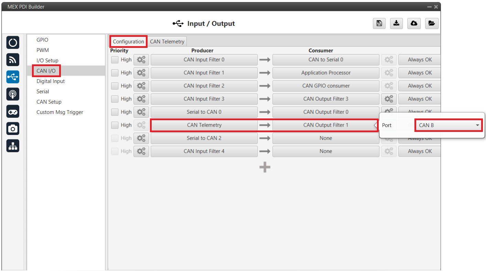Add a new row with plus sign
486x271 pixels.
click(264, 167)
